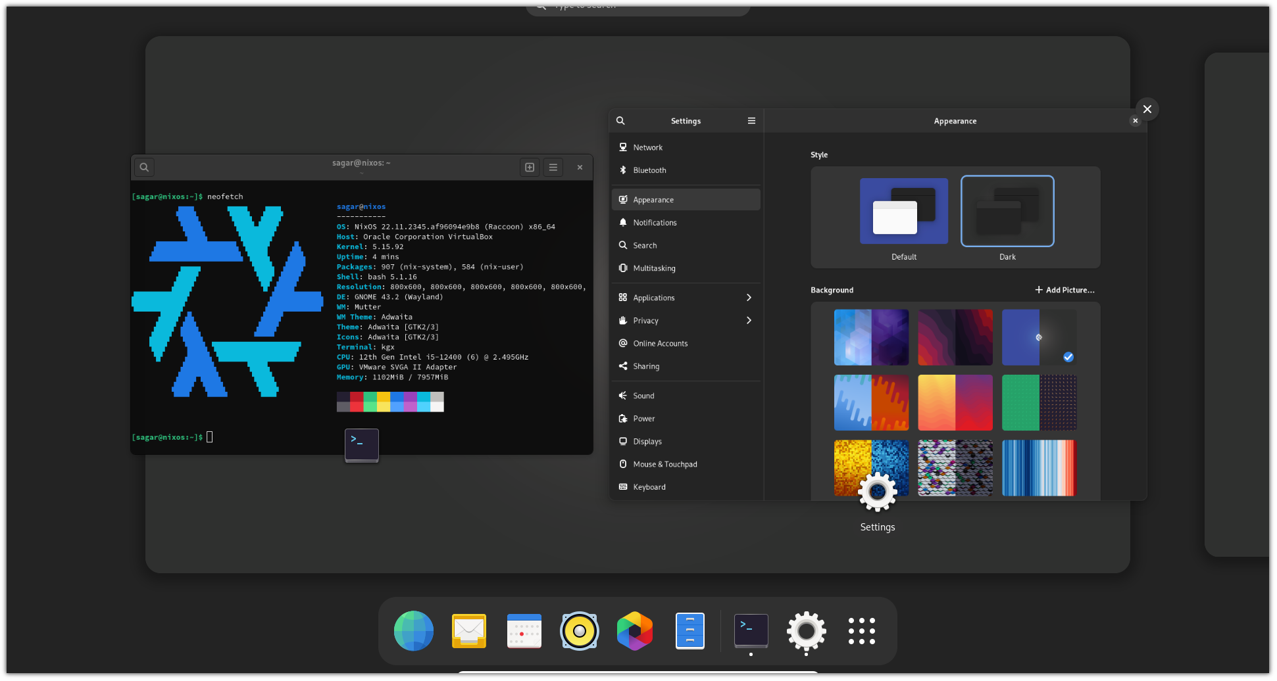Open the search in the Settings window
1277x681 pixels.
click(620, 120)
